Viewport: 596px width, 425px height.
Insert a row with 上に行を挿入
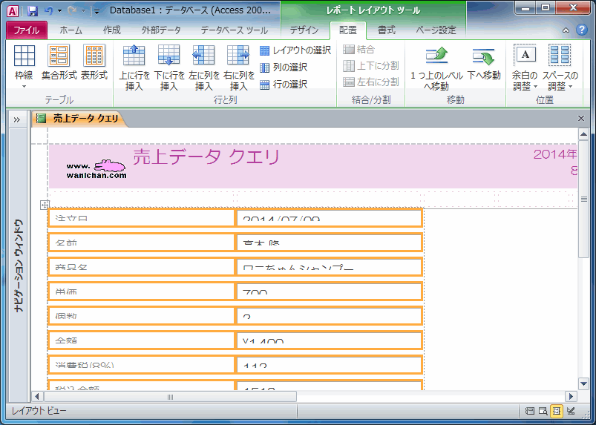click(x=134, y=67)
